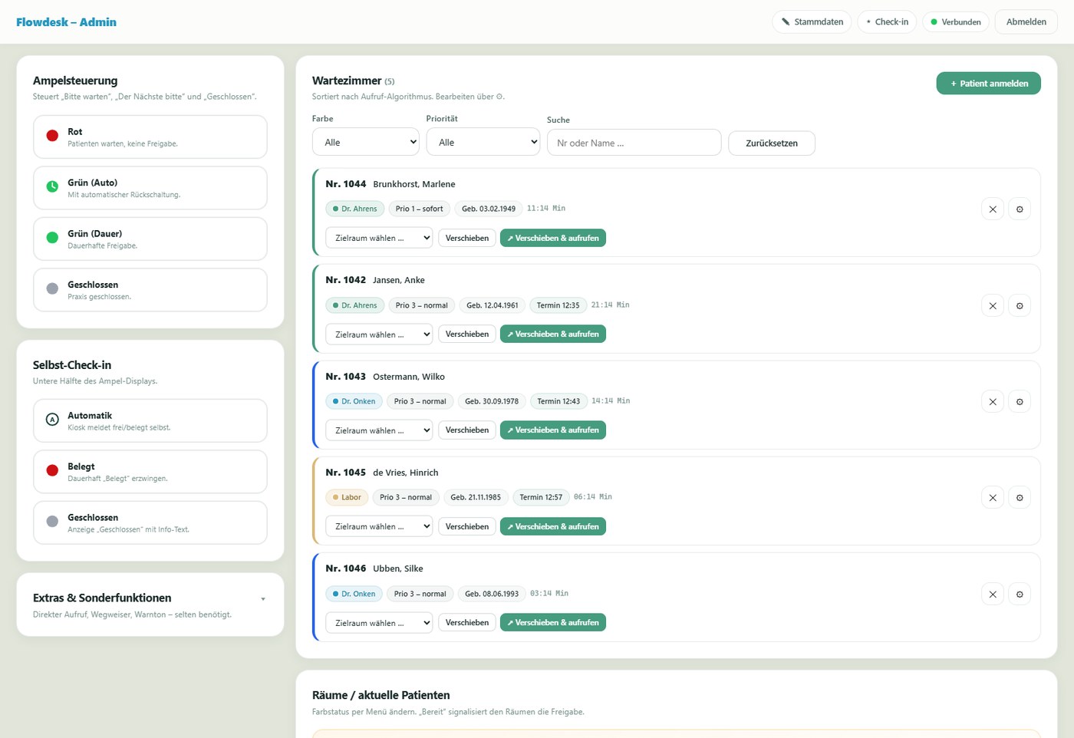Image resolution: width=1074 pixels, height=738 pixels.
Task: Select Grün (Auto) traffic light mode
Action: 150,188
